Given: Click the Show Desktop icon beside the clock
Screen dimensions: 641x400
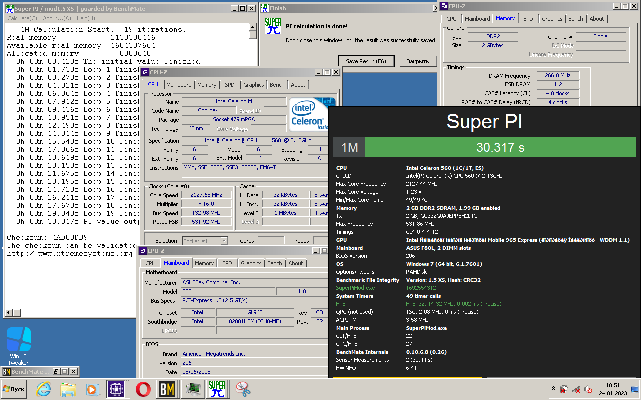Looking at the screenshot, I should pyautogui.click(x=635, y=389).
